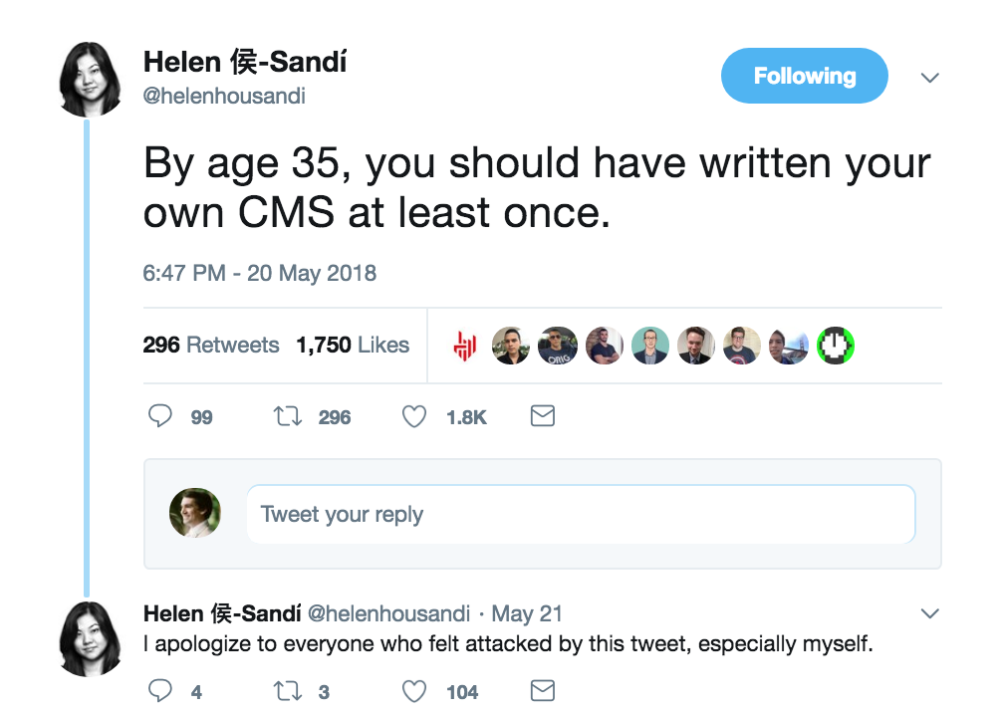This screenshot has height=715, width=1000.
Task: Retweet the apology tweet
Action: pyautogui.click(x=287, y=690)
